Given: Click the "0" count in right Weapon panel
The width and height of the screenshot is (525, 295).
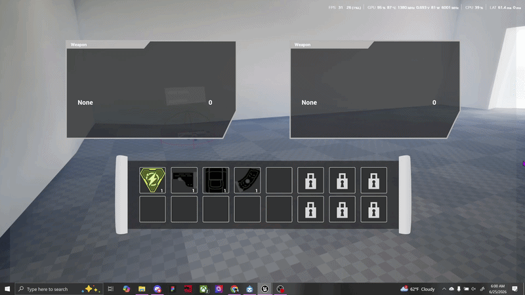Looking at the screenshot, I should (x=434, y=103).
